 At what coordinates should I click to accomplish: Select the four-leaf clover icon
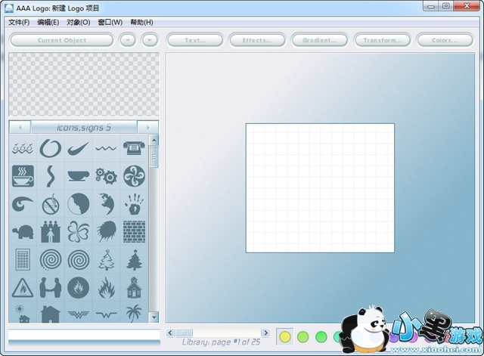(79, 232)
